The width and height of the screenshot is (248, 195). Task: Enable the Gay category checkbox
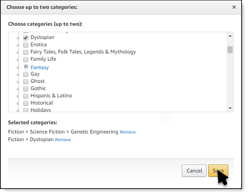pos(26,74)
